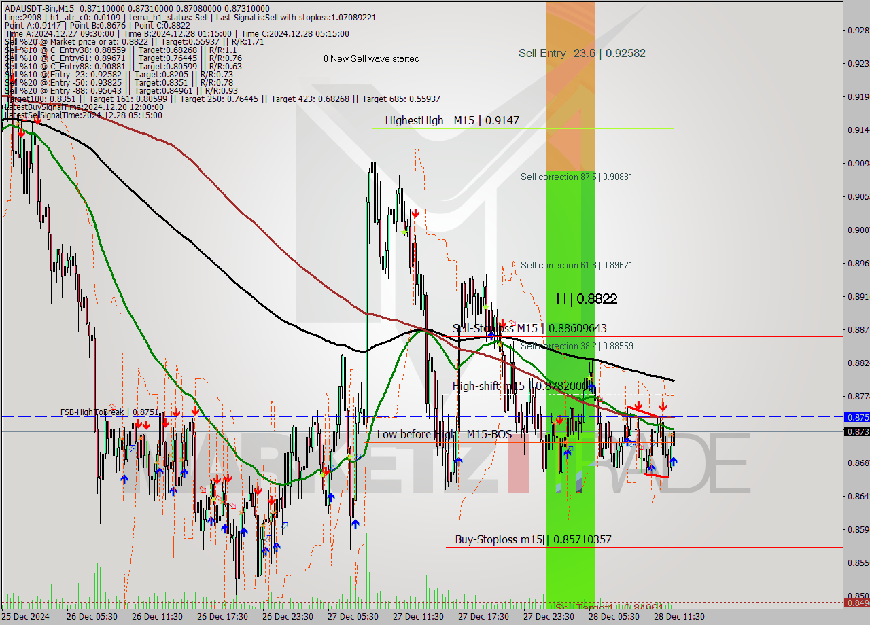Select 'Low before High M15-BOS' label

(x=445, y=434)
